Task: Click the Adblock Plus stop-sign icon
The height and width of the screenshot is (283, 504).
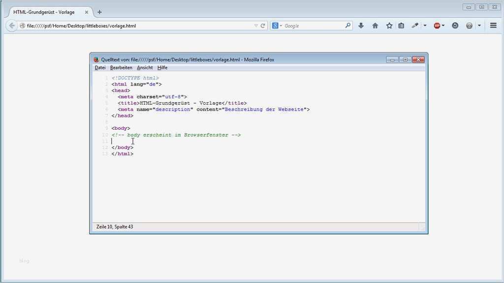Action: point(437,26)
